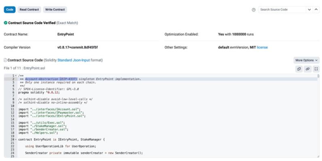Image resolution: width=322 pixels, height=161 pixels.
Task: Click the SPDX-License-Identifier comment line
Action: coord(49,89)
